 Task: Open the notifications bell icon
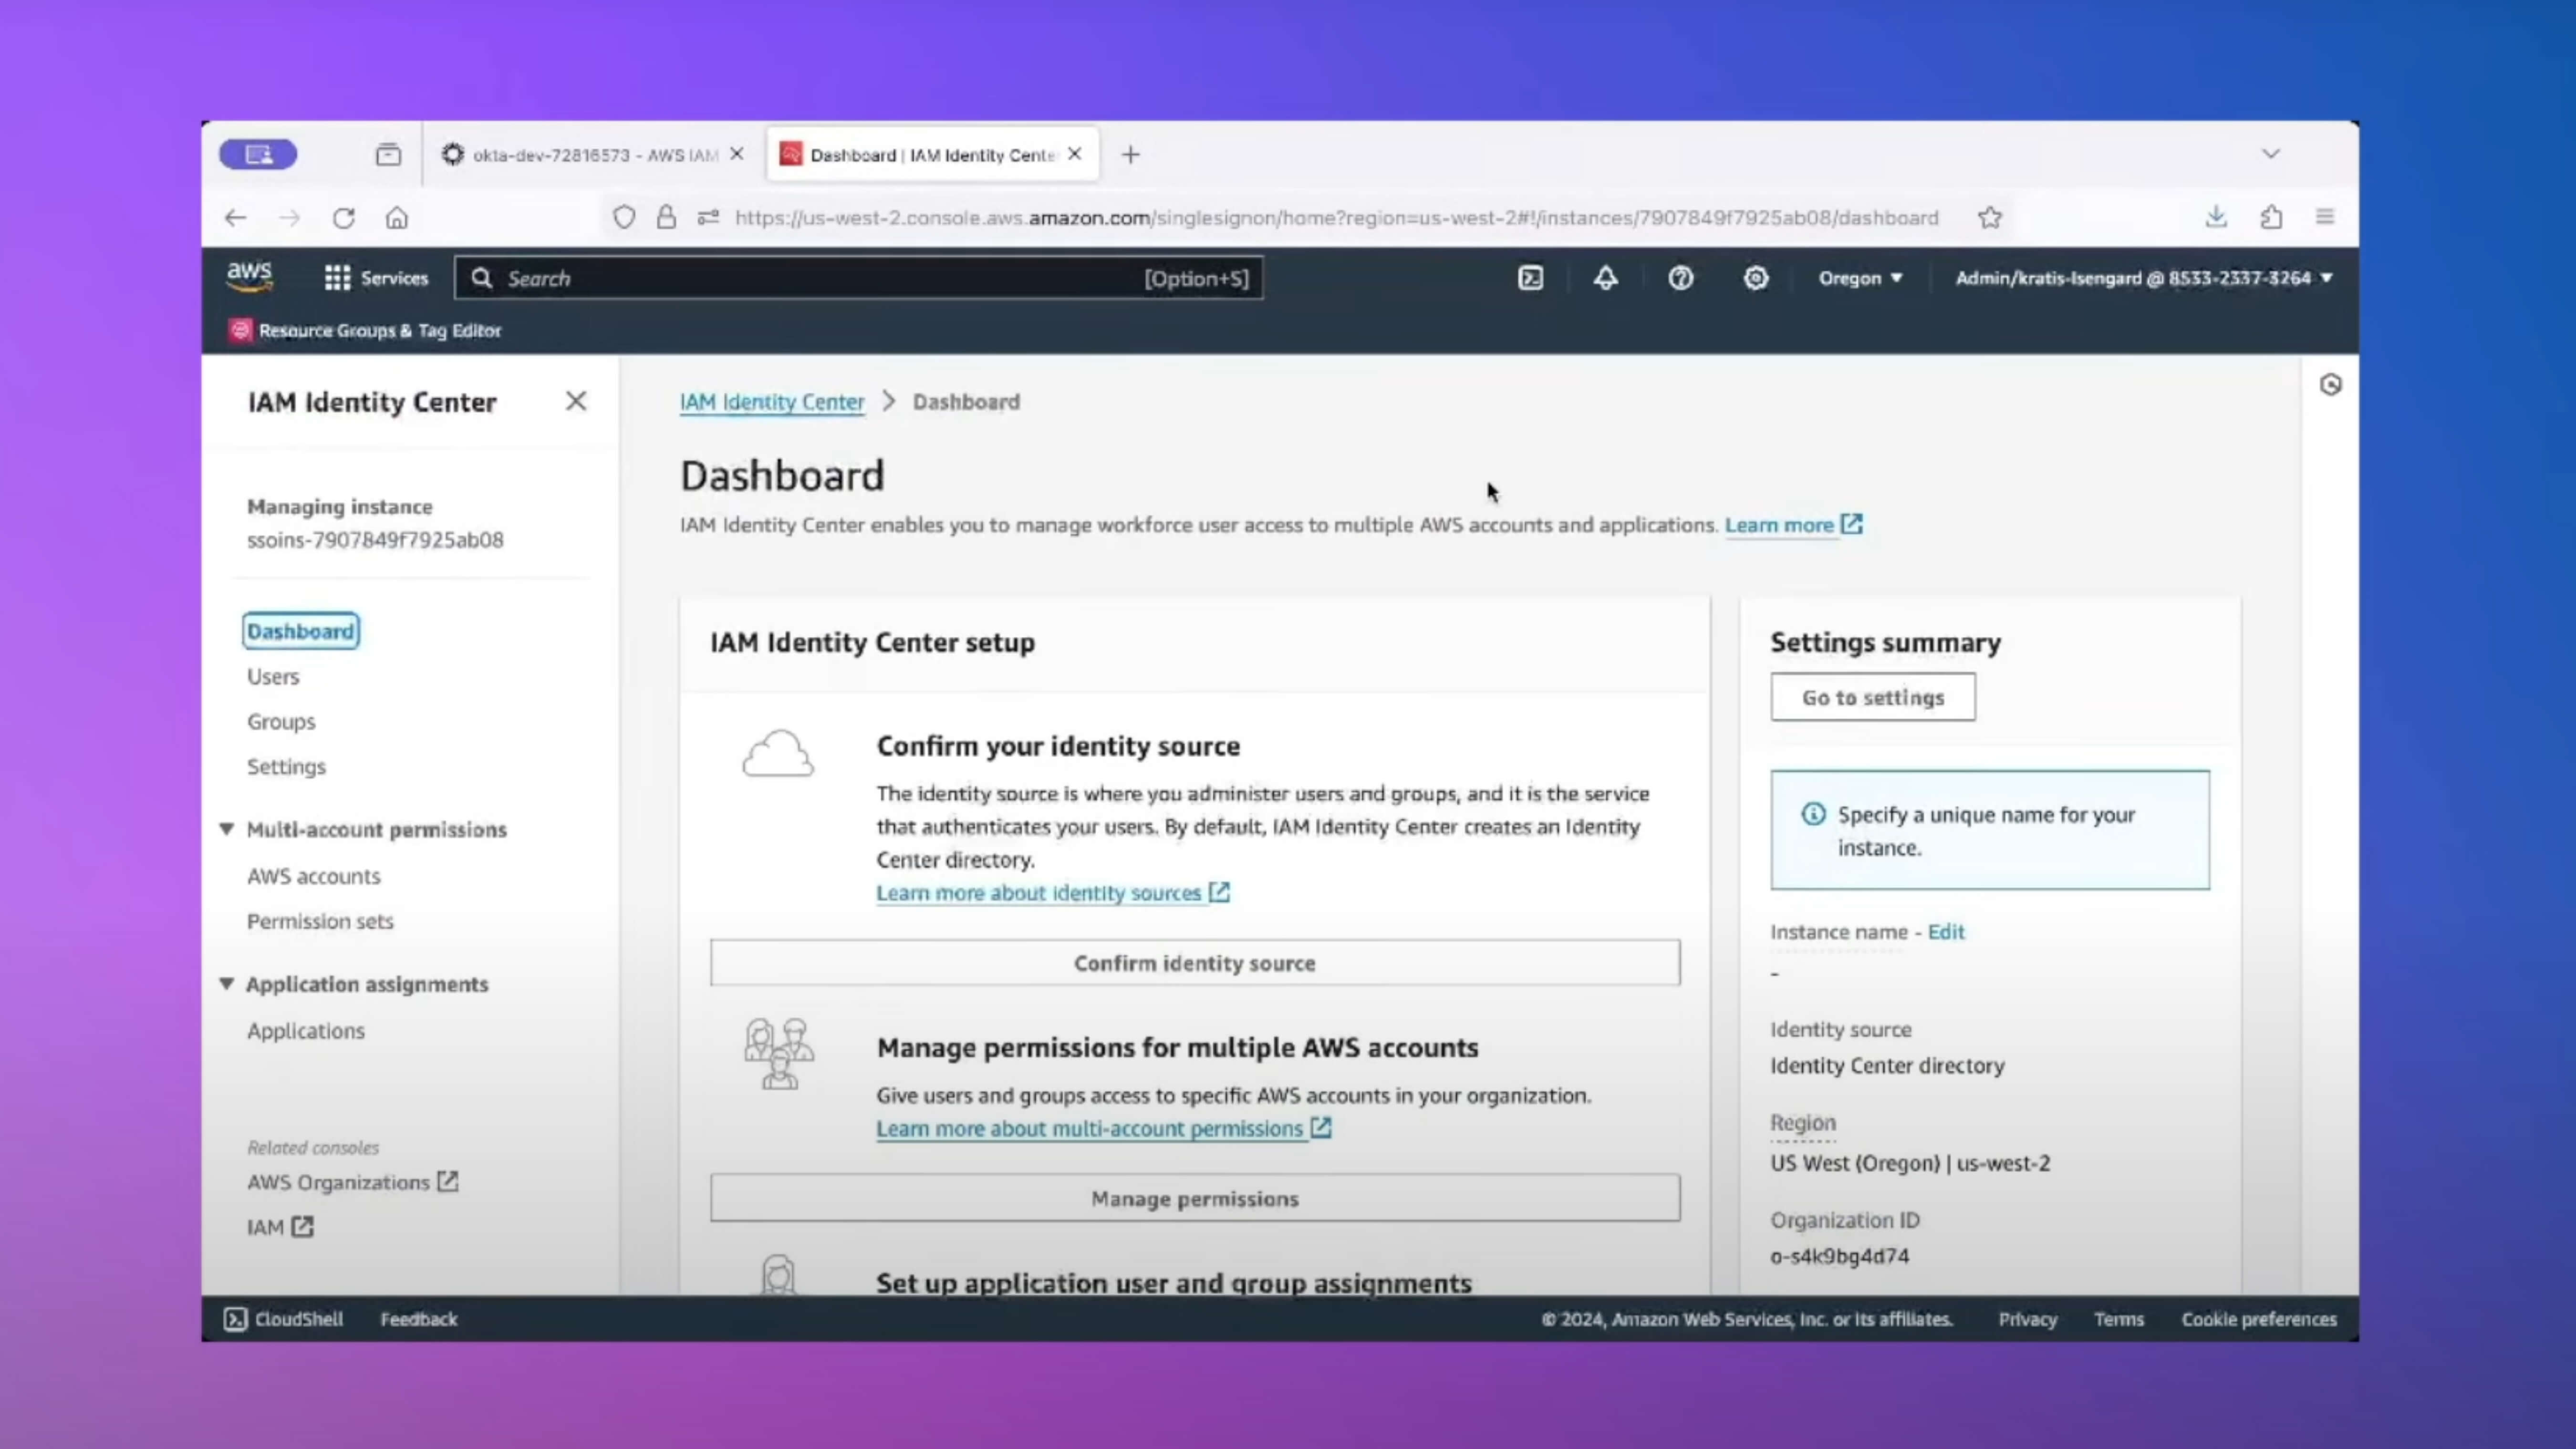pyautogui.click(x=1605, y=278)
